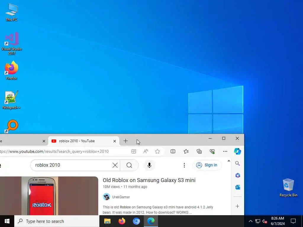
Task: Open the taskbar clock showing 8:26 AM
Action: 278,221
